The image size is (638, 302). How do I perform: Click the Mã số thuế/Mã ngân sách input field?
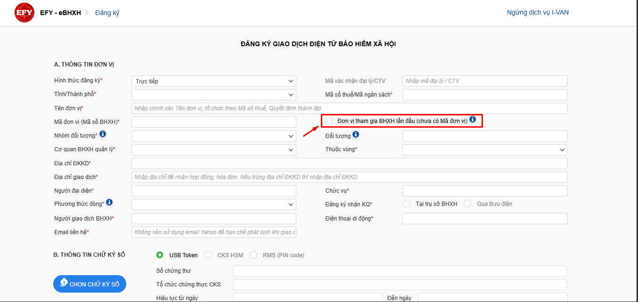484,95
